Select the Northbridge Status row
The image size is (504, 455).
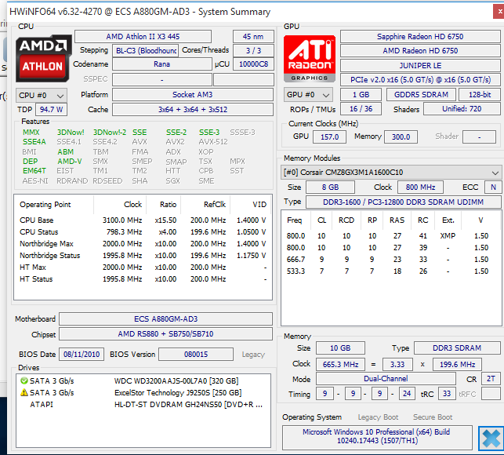coord(143,256)
